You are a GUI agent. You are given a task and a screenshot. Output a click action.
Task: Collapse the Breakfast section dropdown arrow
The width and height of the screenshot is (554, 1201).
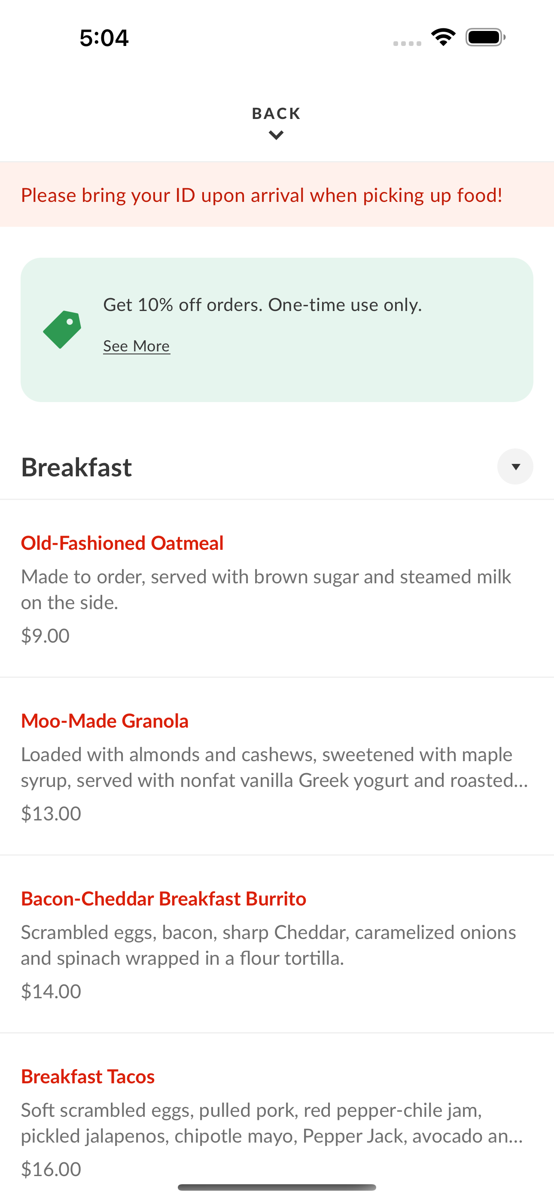click(515, 466)
